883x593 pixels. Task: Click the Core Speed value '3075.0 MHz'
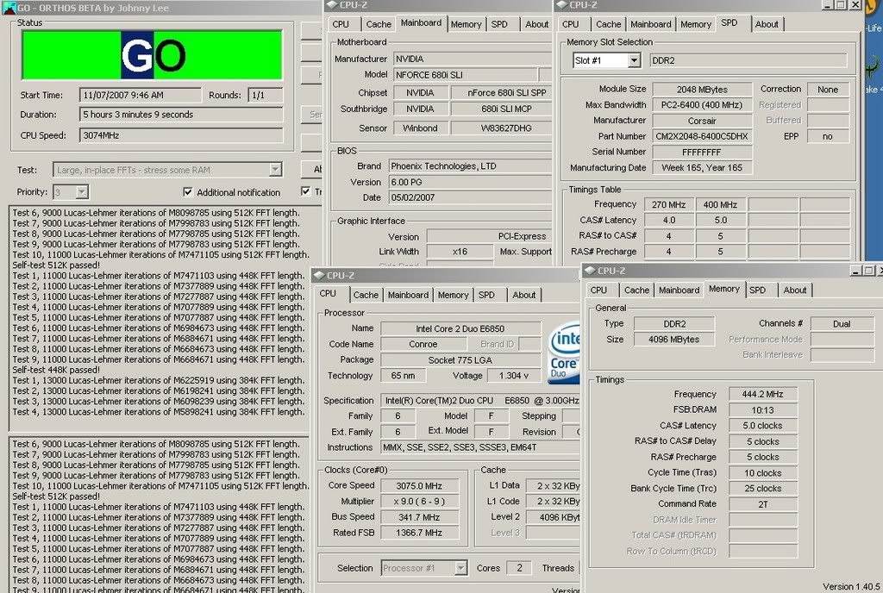tap(420, 485)
